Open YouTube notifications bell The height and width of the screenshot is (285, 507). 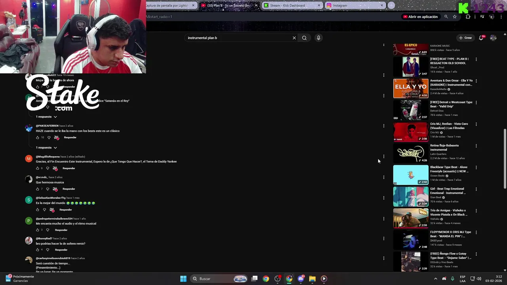tap(481, 38)
